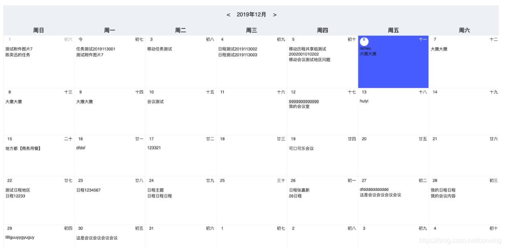This screenshot has height=248, width=505.
Task: Select date 20 in the calendar
Action: [364, 139]
